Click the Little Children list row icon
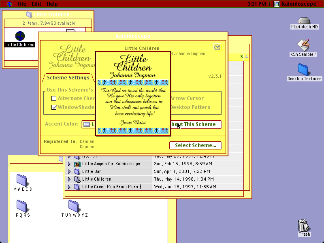 pyautogui.click(x=77, y=179)
